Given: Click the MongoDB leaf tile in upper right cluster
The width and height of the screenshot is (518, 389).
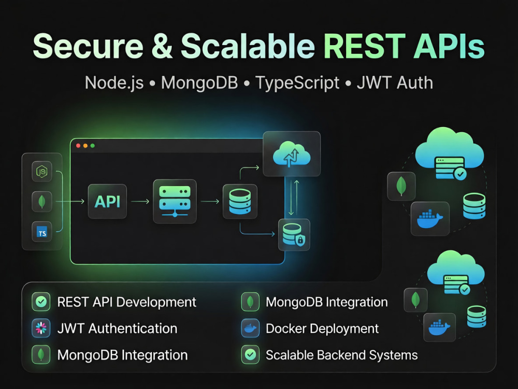Looking at the screenshot, I should (401, 186).
